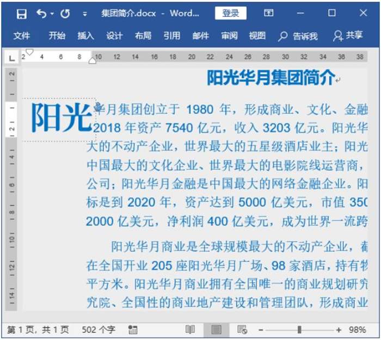The image size is (381, 340).
Task: Click the zoom slider handle
Action: coord(299,330)
